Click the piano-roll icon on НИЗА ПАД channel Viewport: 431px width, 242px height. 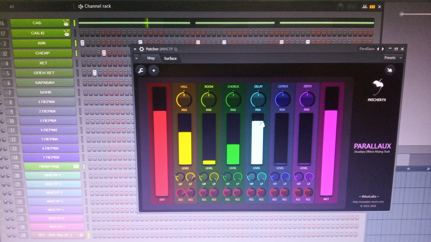coord(76,166)
